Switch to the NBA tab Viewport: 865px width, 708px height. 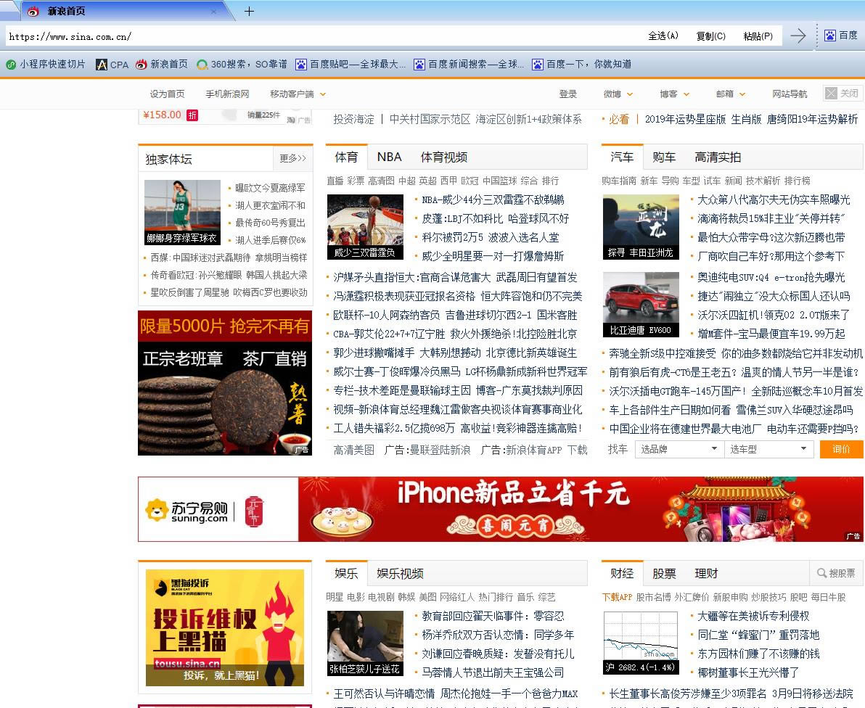(390, 157)
